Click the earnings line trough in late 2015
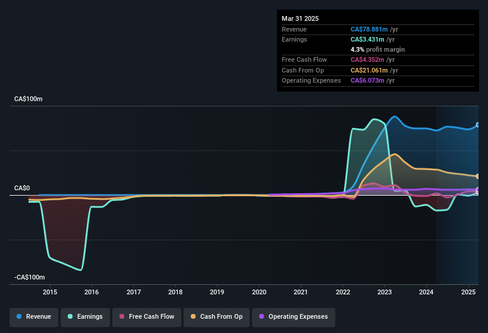This screenshot has width=488, height=333. (81, 270)
